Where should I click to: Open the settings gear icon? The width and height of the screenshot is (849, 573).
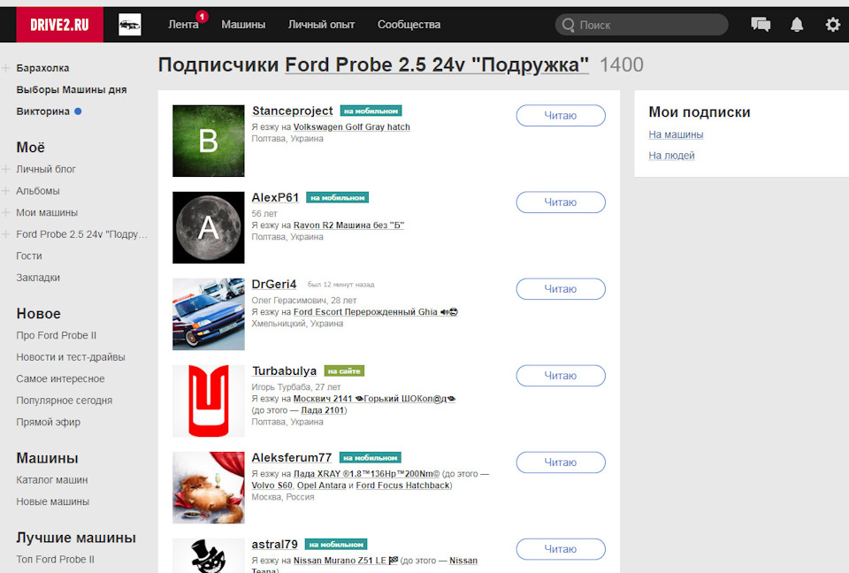(832, 25)
